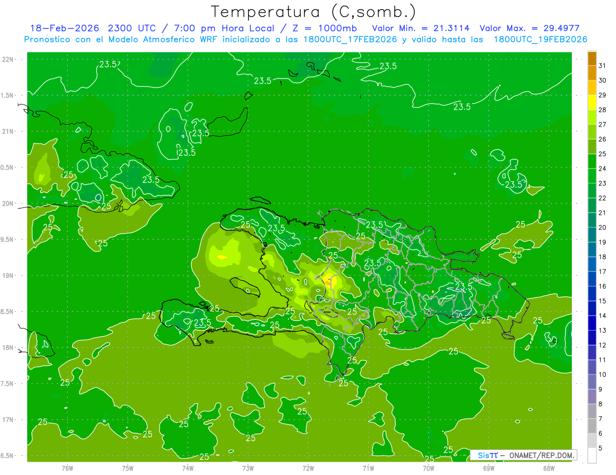Click the colorbar scale value 10
The image size is (616, 475).
(x=603, y=375)
